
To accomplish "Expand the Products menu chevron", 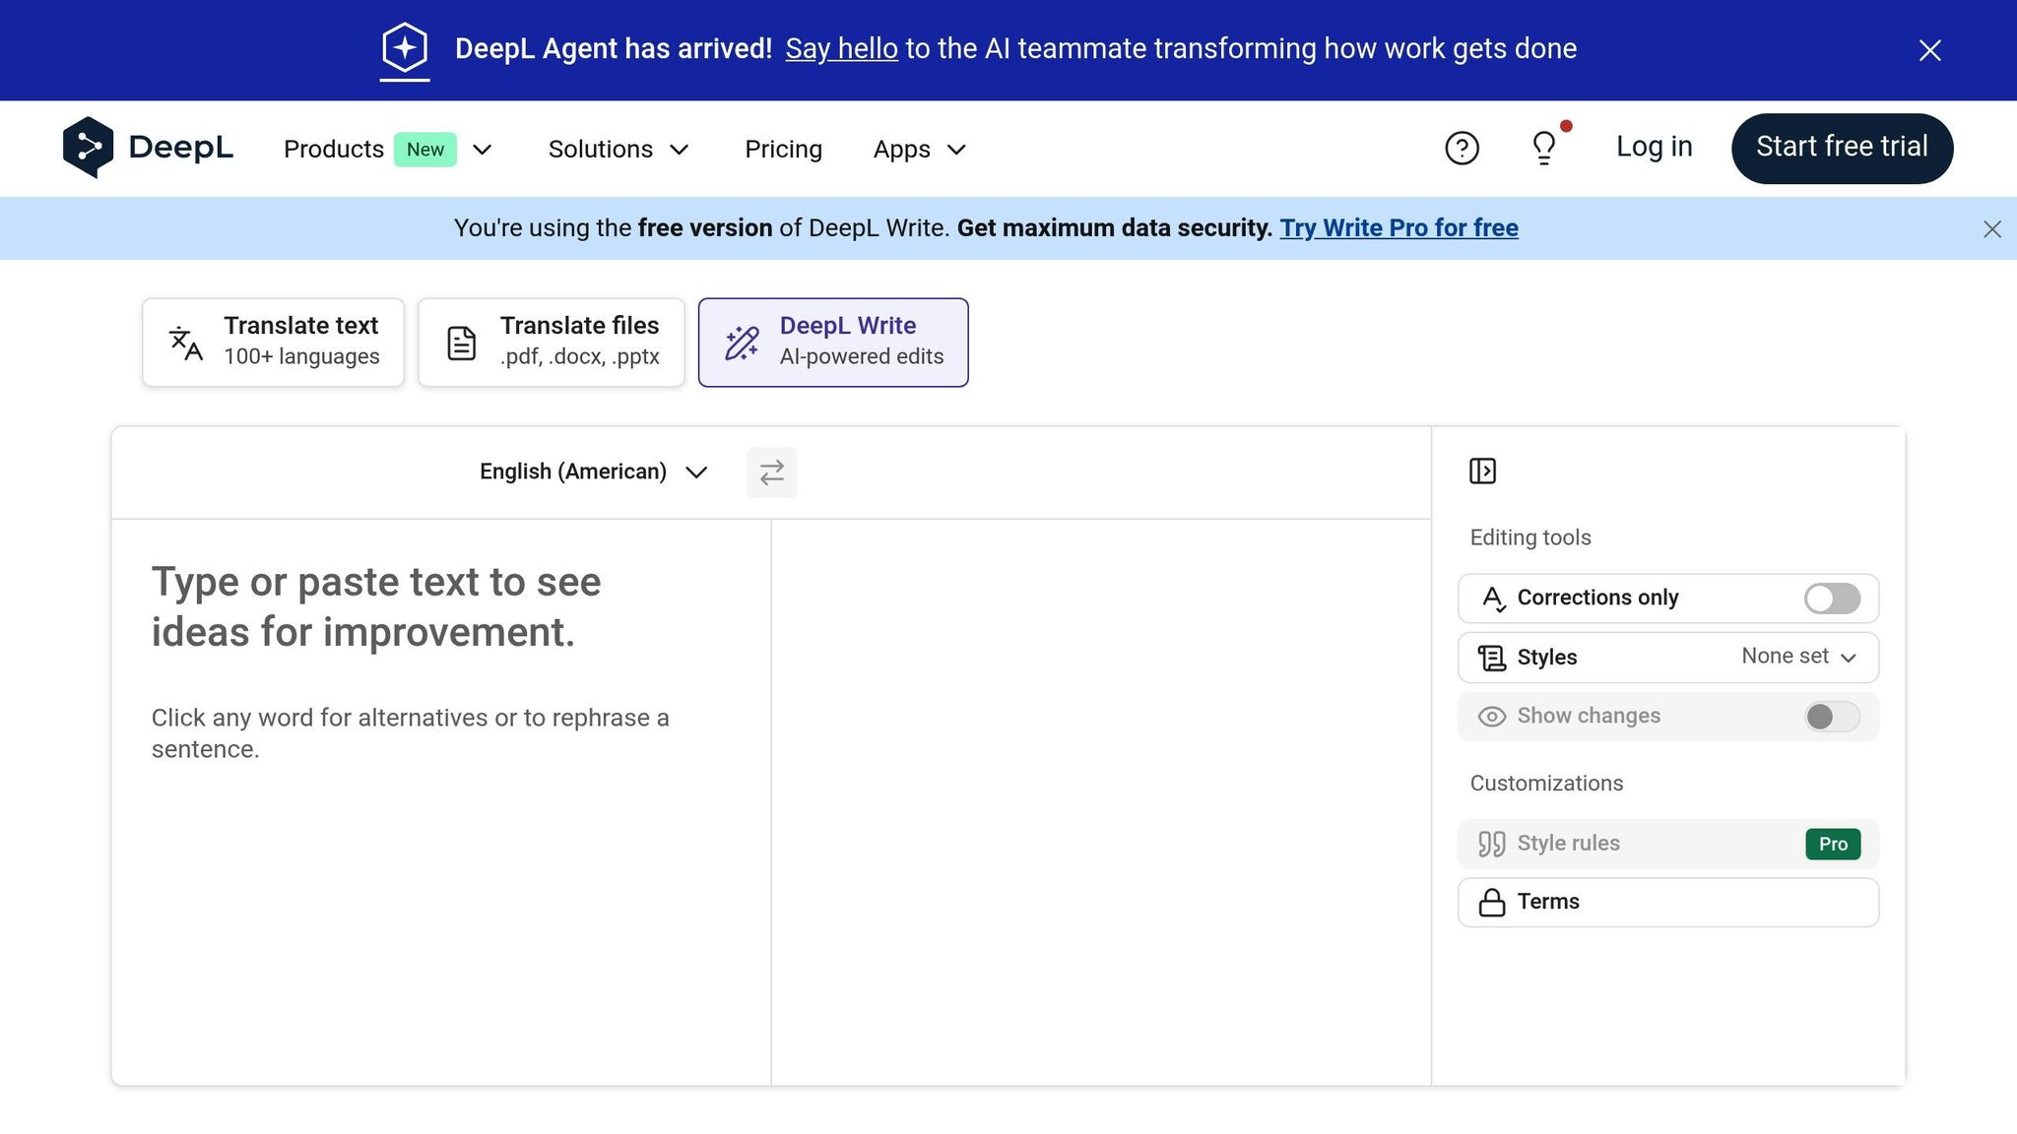I will tap(482, 150).
